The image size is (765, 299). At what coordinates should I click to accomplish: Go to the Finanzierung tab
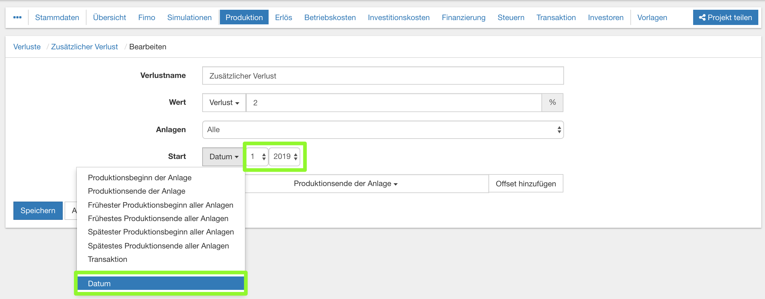(x=463, y=17)
